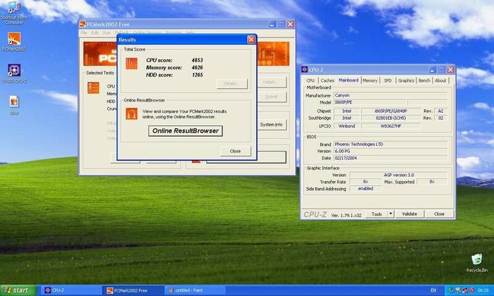Image resolution: width=494 pixels, height=296 pixels.
Task: Click the Manufacturer field showing Canyon
Action: click(x=391, y=95)
